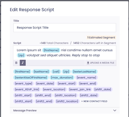Insert {shift1_end} field tag
The image size is (129, 117).
click(43, 95)
